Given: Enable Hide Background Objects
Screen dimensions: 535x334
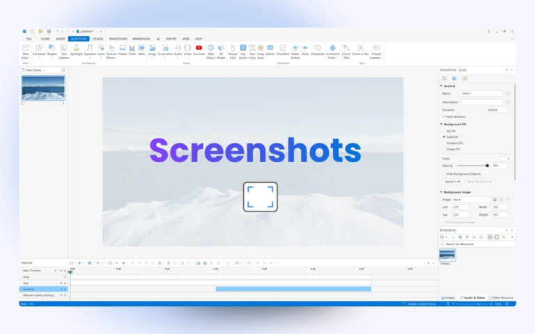Looking at the screenshot, I should 444,174.
